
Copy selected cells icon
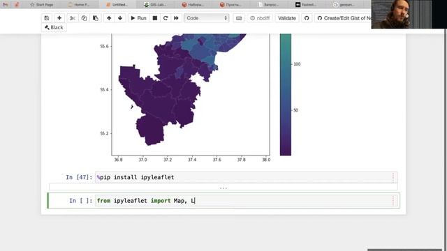tap(84, 18)
